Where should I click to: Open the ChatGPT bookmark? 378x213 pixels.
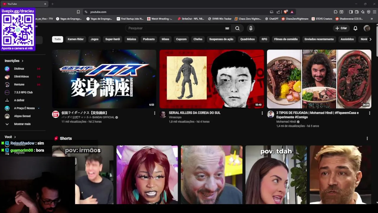(272, 19)
